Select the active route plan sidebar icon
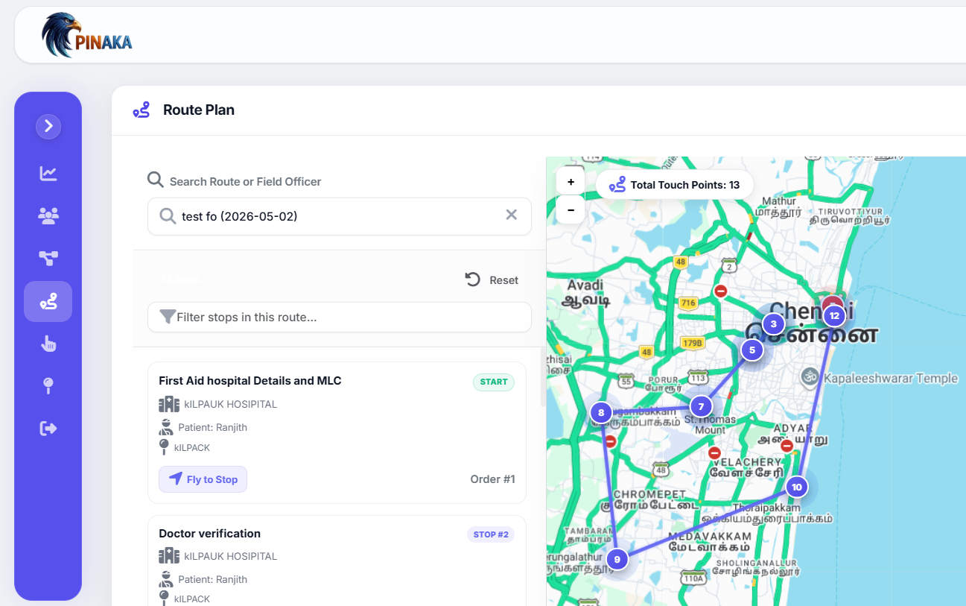The width and height of the screenshot is (966, 606). [x=48, y=301]
